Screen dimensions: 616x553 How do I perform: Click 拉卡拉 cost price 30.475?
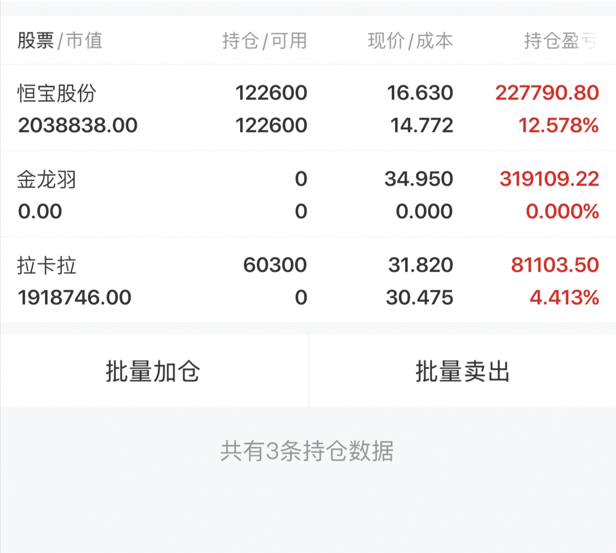coord(419,298)
